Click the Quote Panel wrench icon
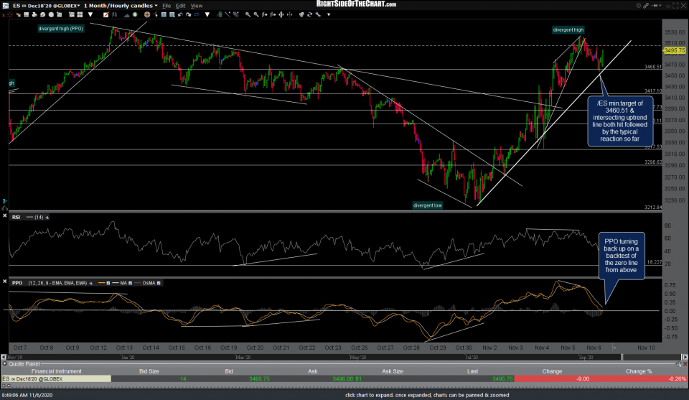 pos(679,364)
